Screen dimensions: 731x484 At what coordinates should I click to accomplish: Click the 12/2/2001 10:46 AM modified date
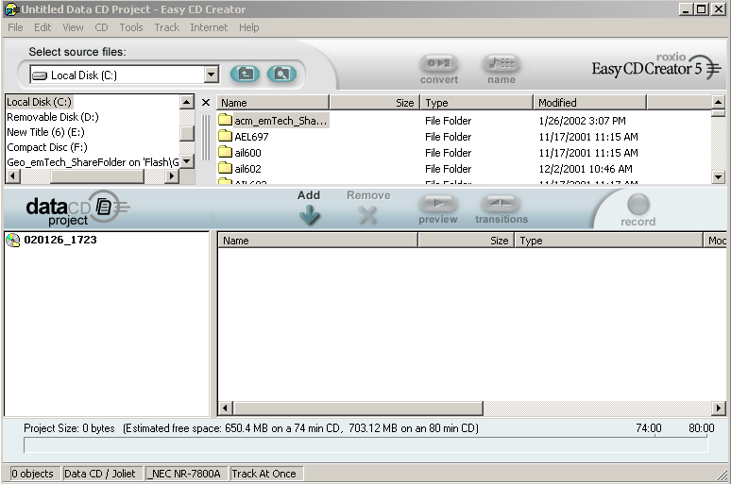point(586,169)
